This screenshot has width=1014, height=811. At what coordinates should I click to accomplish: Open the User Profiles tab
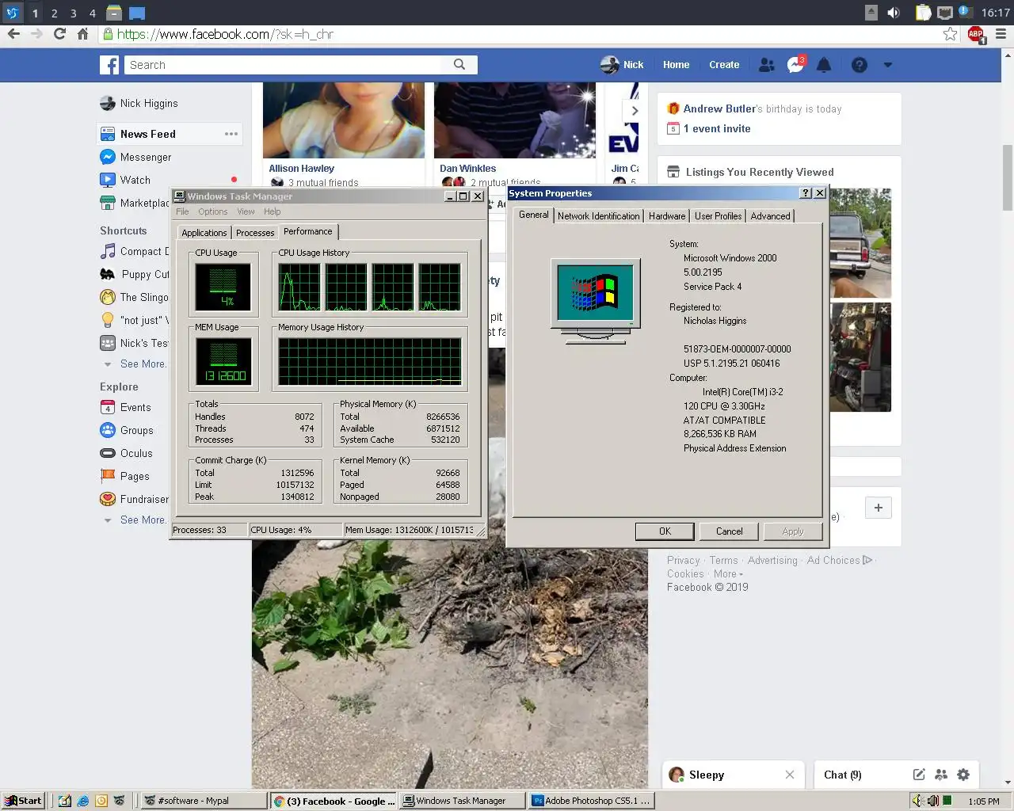718,216
